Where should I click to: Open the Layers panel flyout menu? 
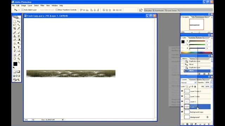pyautogui.click(x=212, y=79)
